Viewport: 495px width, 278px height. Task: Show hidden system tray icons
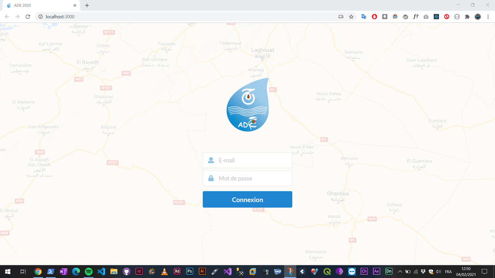tap(400, 272)
